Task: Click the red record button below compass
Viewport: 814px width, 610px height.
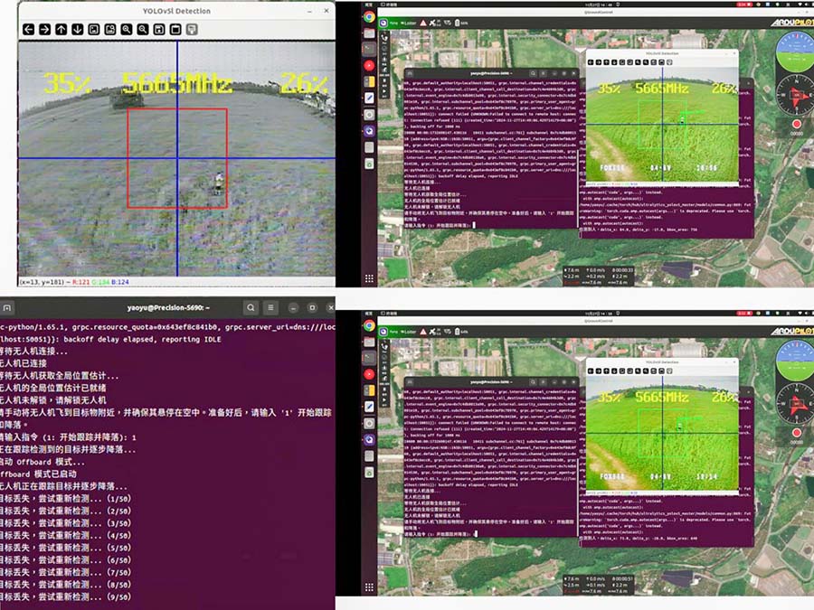Action: pyautogui.click(x=796, y=125)
